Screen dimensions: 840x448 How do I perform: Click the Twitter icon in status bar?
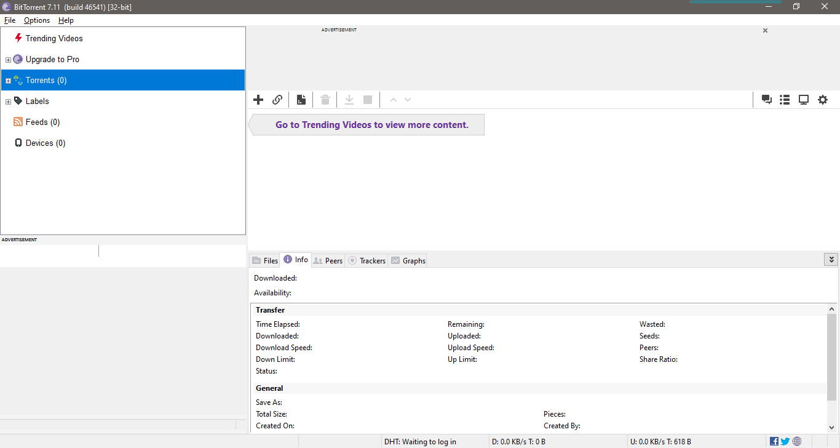tap(785, 441)
